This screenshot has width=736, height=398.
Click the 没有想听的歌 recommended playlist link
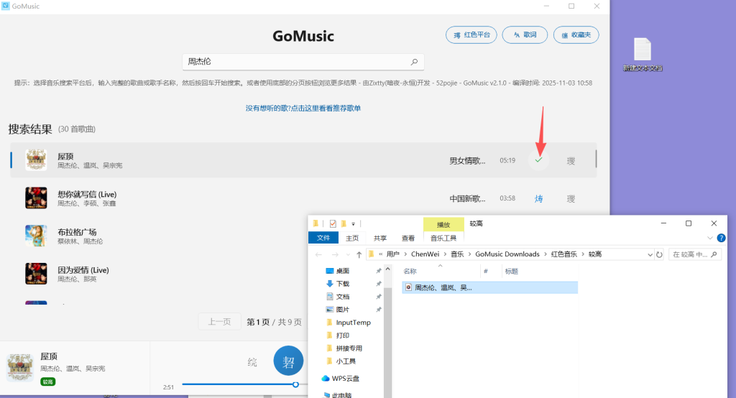pos(303,108)
